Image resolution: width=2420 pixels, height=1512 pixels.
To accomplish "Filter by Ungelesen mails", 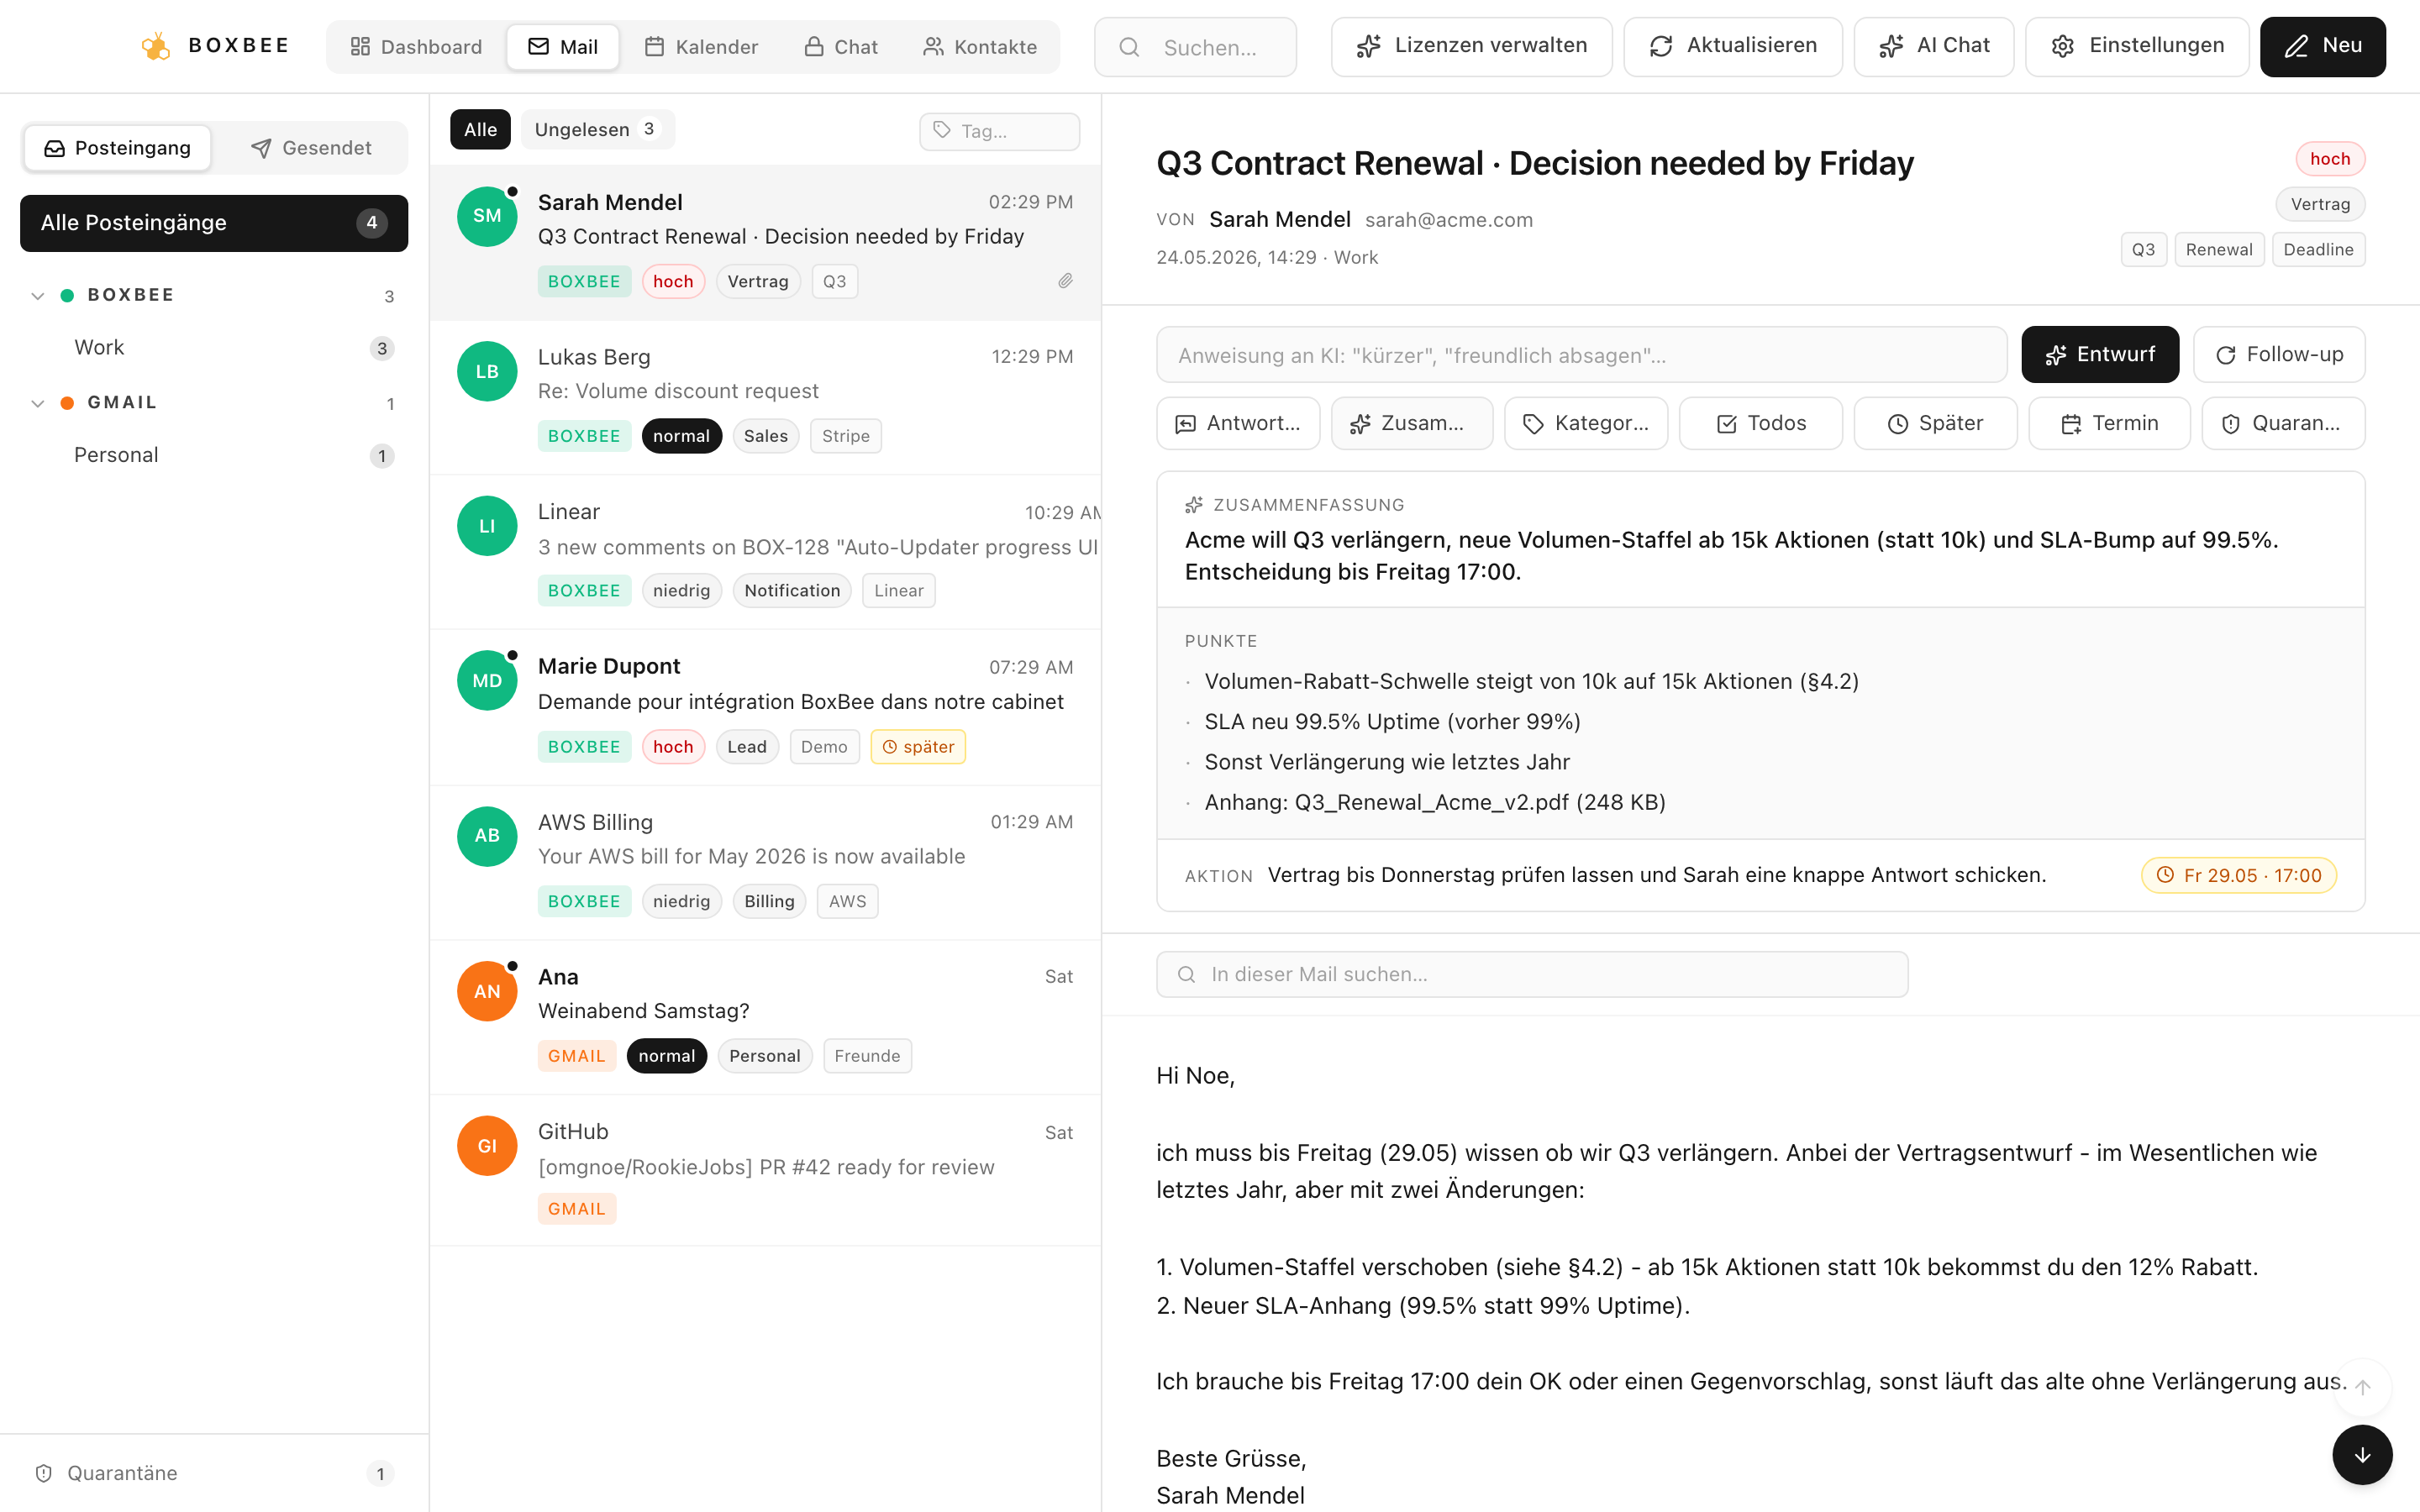I will (x=597, y=130).
